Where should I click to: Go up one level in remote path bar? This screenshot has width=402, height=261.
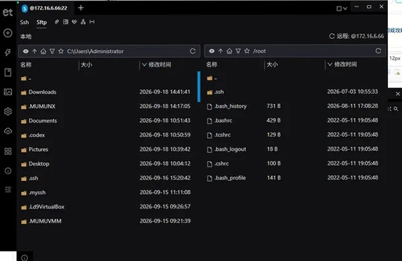tap(221, 51)
